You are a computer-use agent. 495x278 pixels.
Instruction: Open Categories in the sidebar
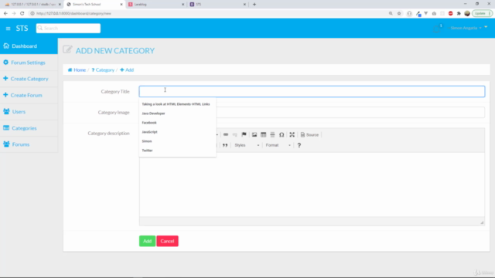[x=29, y=128]
